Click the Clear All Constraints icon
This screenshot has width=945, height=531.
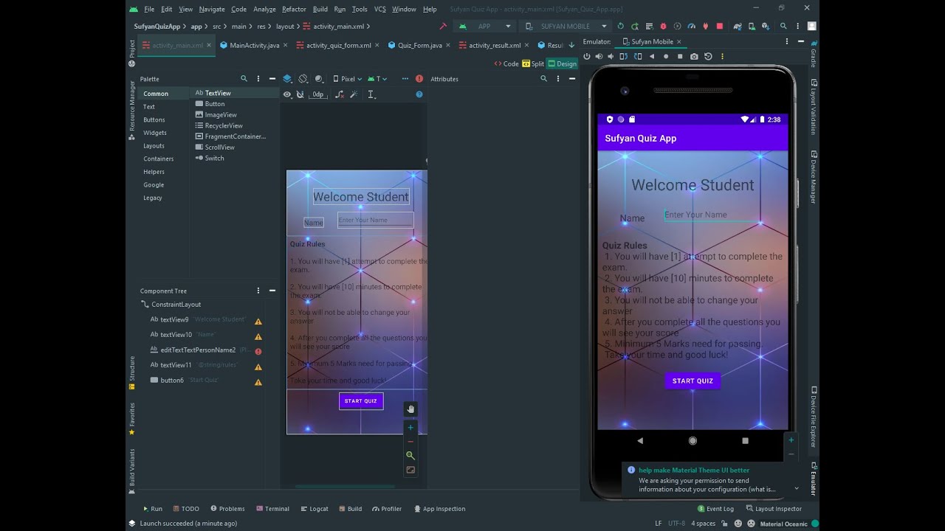[x=340, y=94]
